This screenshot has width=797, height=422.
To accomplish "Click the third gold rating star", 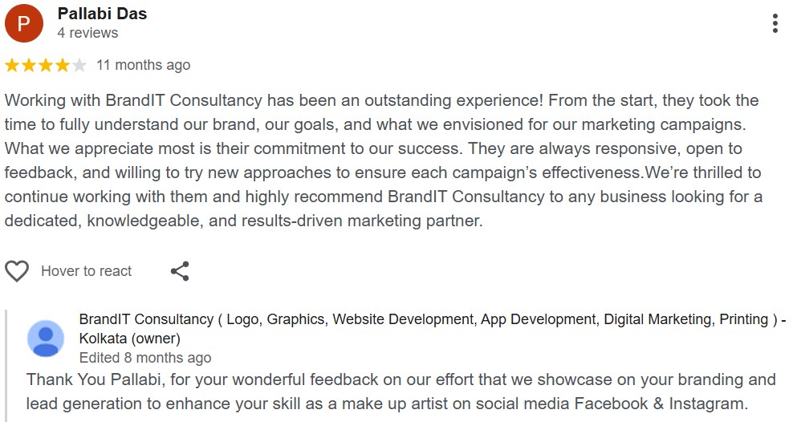I will (x=46, y=65).
